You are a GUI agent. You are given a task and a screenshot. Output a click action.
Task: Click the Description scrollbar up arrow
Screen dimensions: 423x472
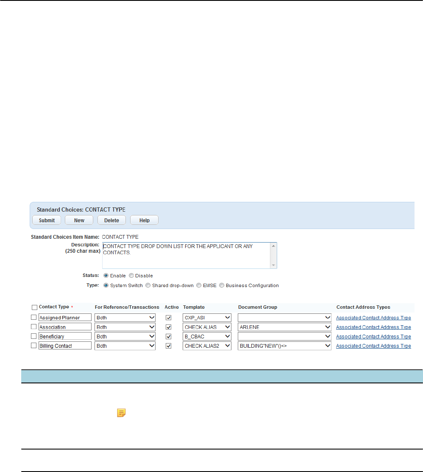tap(273, 246)
